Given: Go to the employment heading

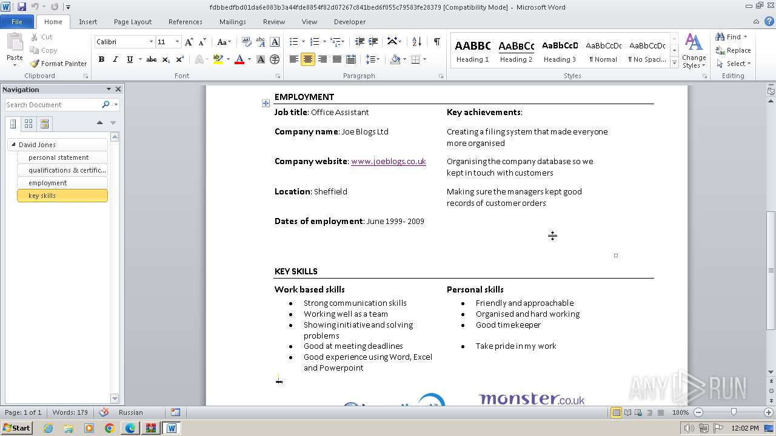Looking at the screenshot, I should point(62,183).
